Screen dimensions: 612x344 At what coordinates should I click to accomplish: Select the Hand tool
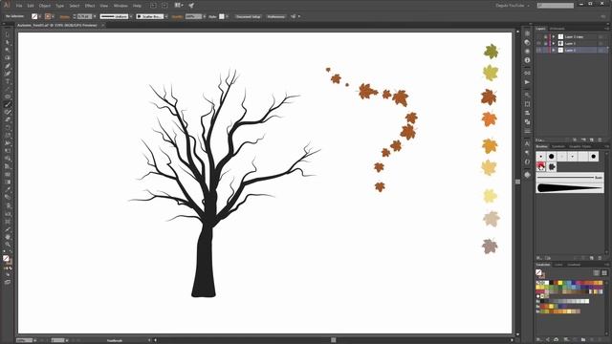[x=8, y=237]
